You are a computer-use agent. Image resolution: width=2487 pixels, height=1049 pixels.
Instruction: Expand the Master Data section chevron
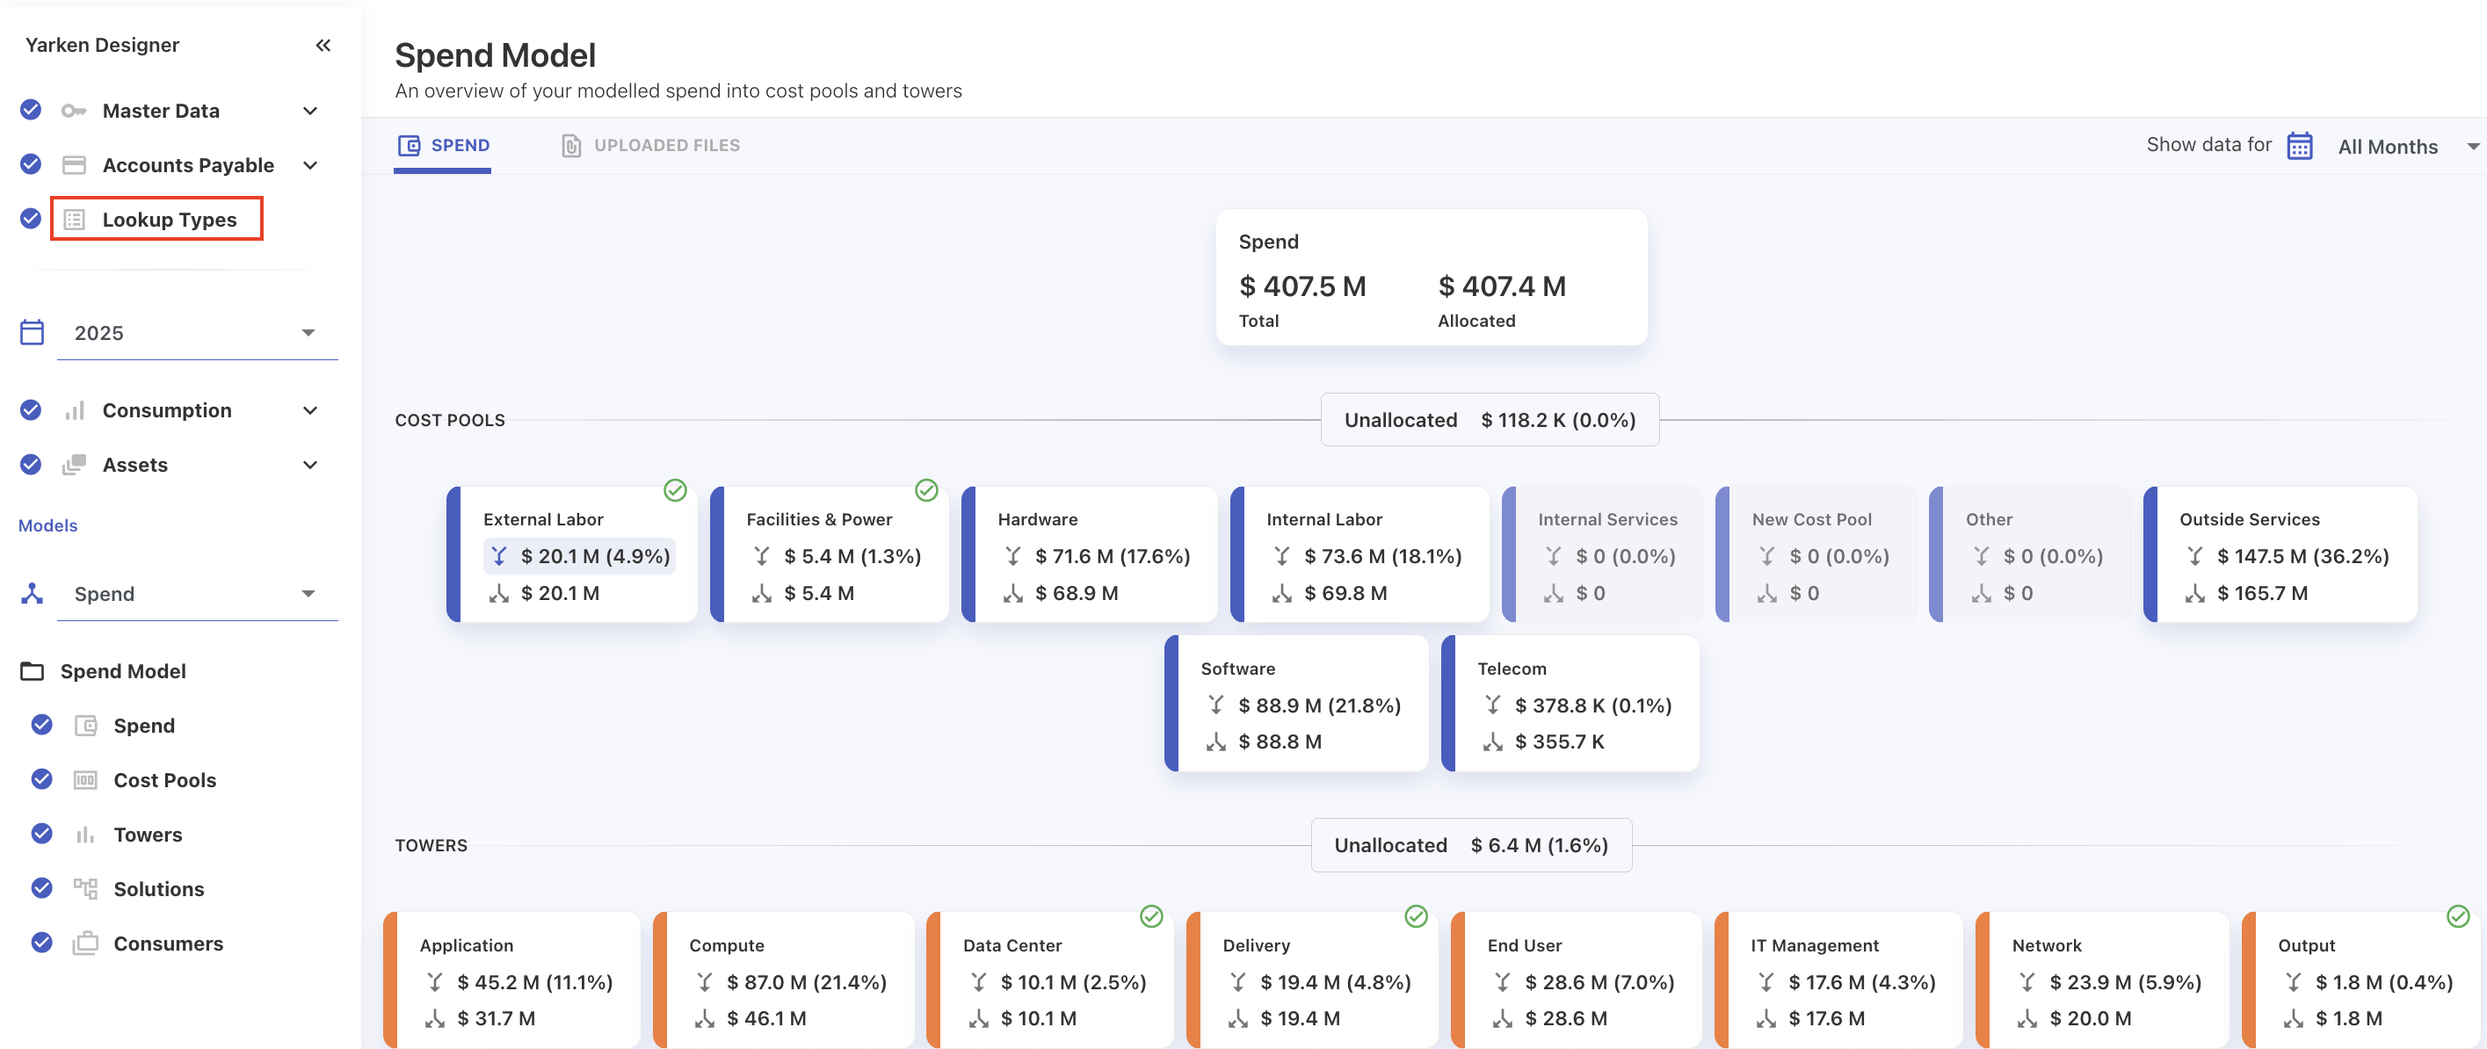click(x=310, y=111)
